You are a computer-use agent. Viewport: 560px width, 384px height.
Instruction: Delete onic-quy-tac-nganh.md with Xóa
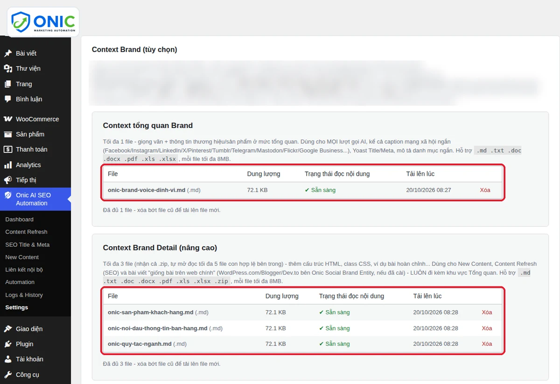click(x=487, y=344)
